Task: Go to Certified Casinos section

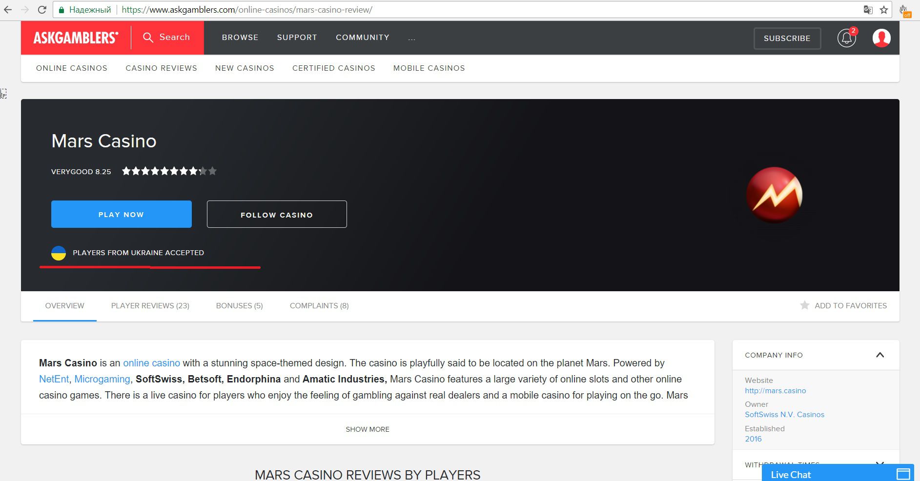Action: click(x=334, y=68)
